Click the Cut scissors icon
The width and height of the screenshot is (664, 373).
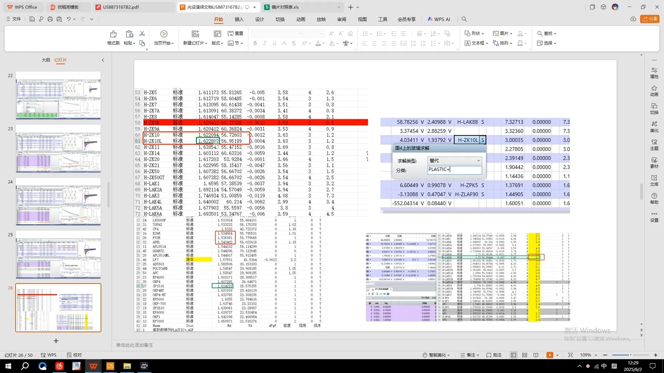tap(142, 34)
